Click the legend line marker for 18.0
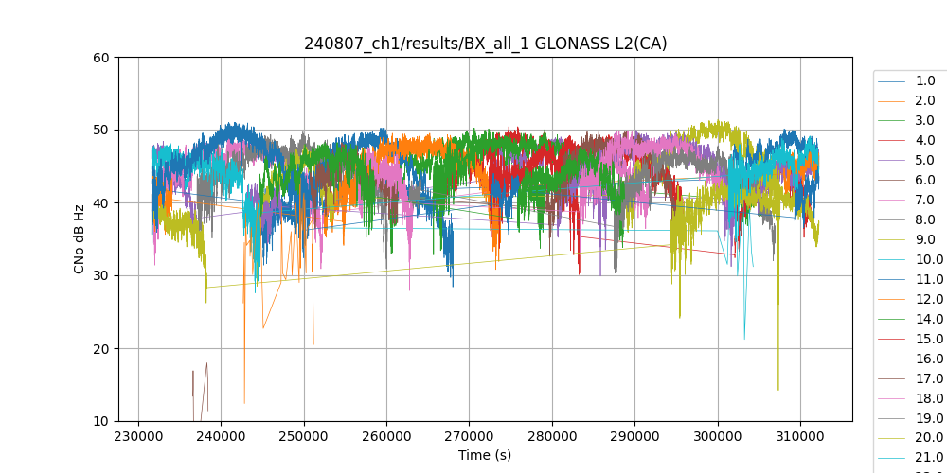The image size is (947, 473). (x=893, y=399)
